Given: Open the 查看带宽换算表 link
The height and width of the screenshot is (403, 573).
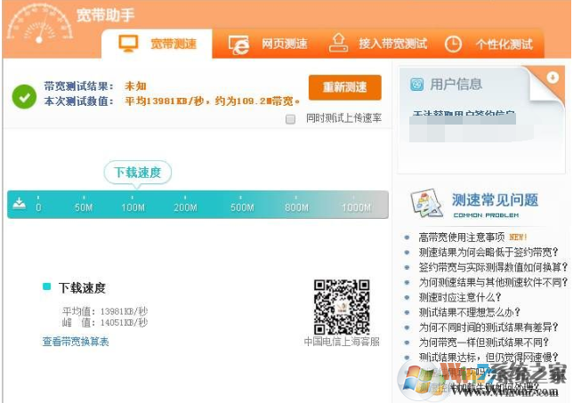Looking at the screenshot, I should click(76, 342).
